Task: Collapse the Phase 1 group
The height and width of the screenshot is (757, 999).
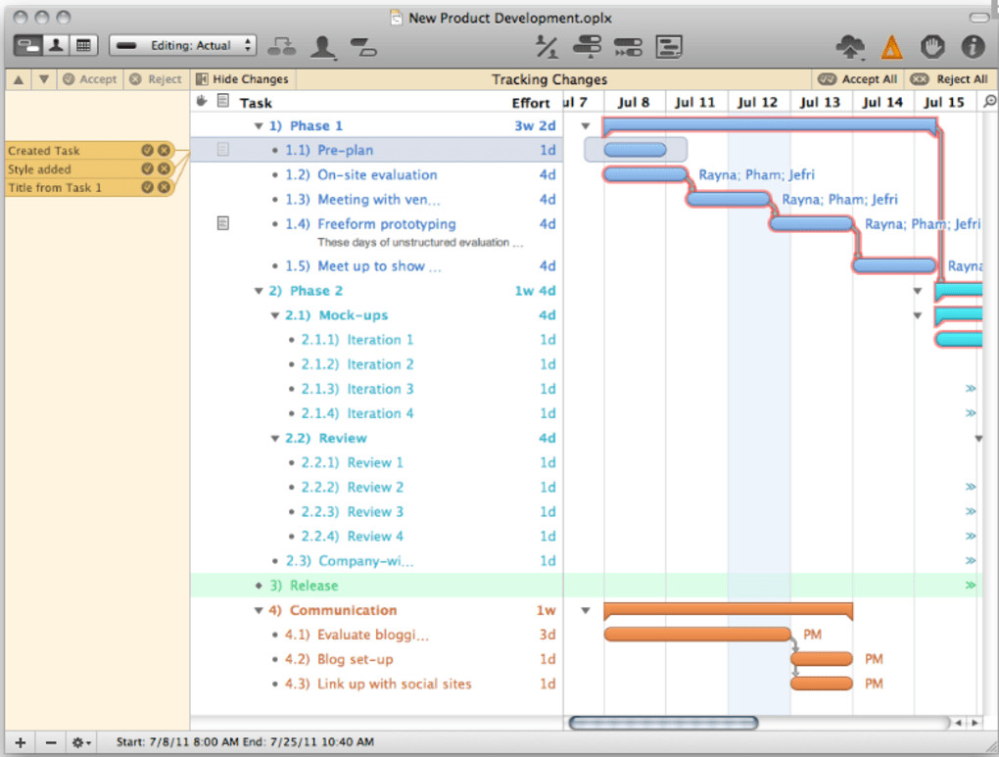Action: (x=259, y=126)
